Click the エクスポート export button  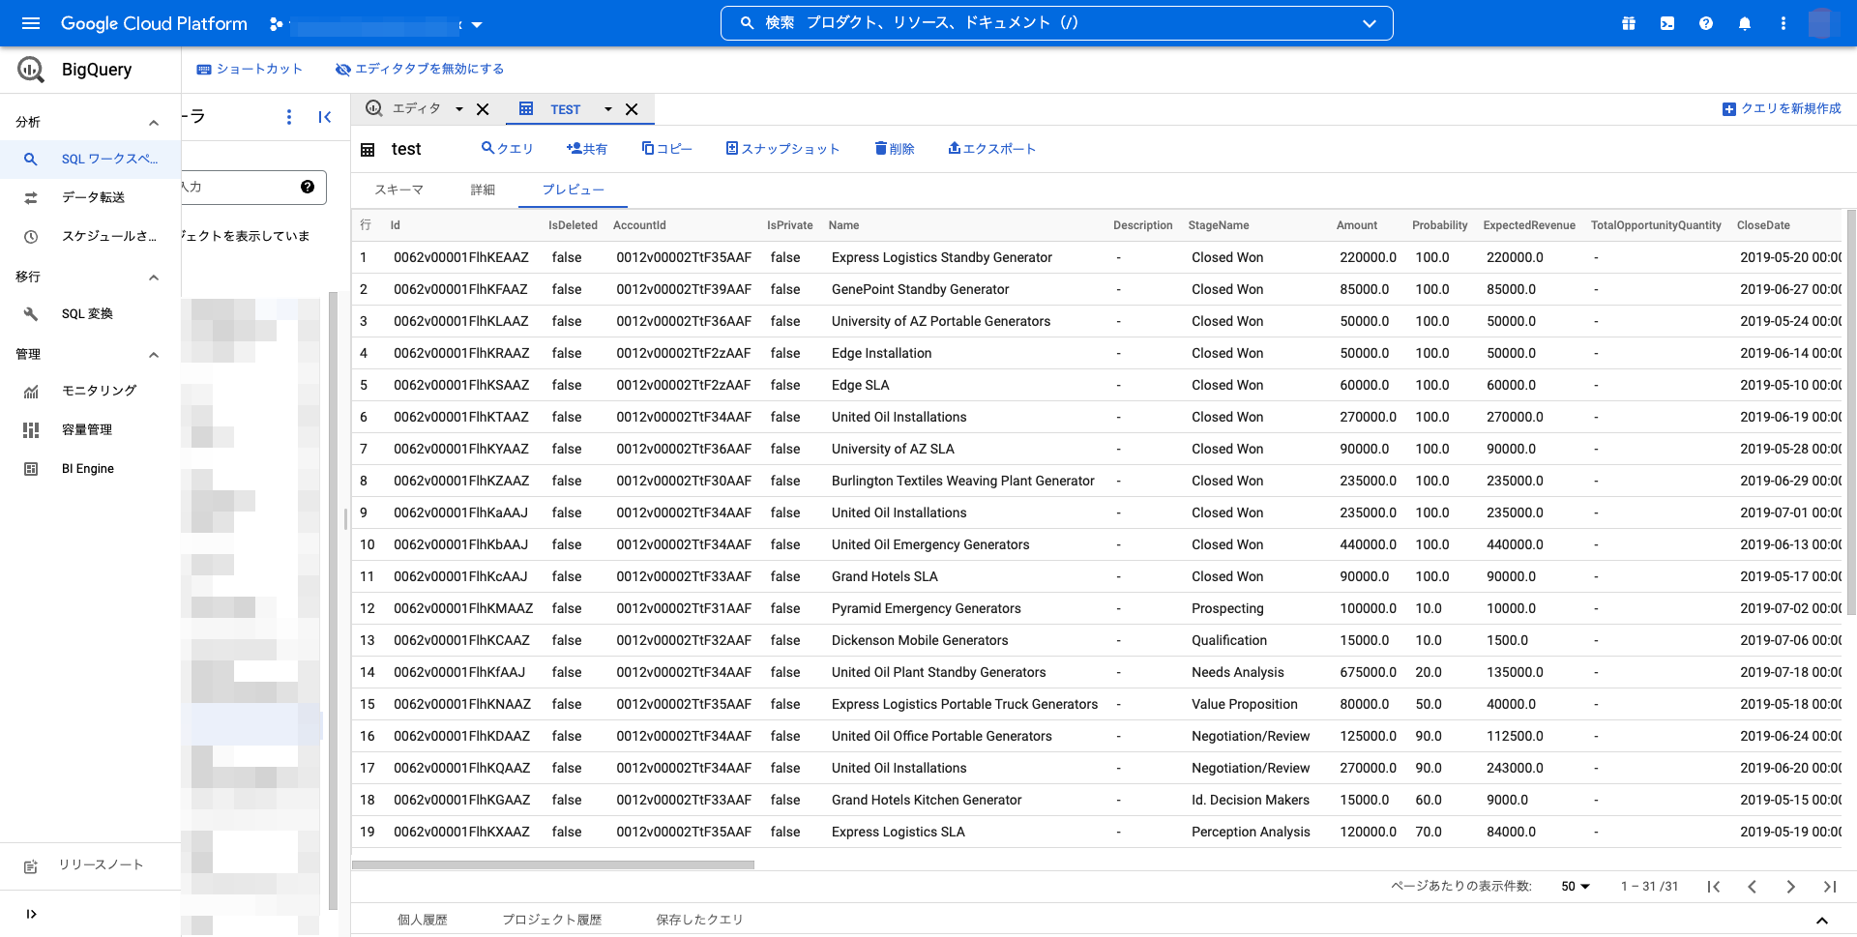991,149
